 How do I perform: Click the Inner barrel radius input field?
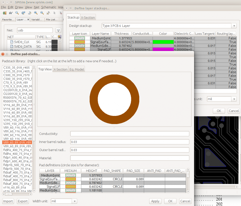pos(130,142)
